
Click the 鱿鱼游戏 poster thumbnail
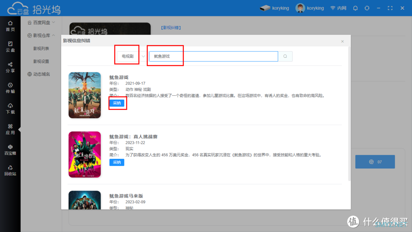[85, 95]
